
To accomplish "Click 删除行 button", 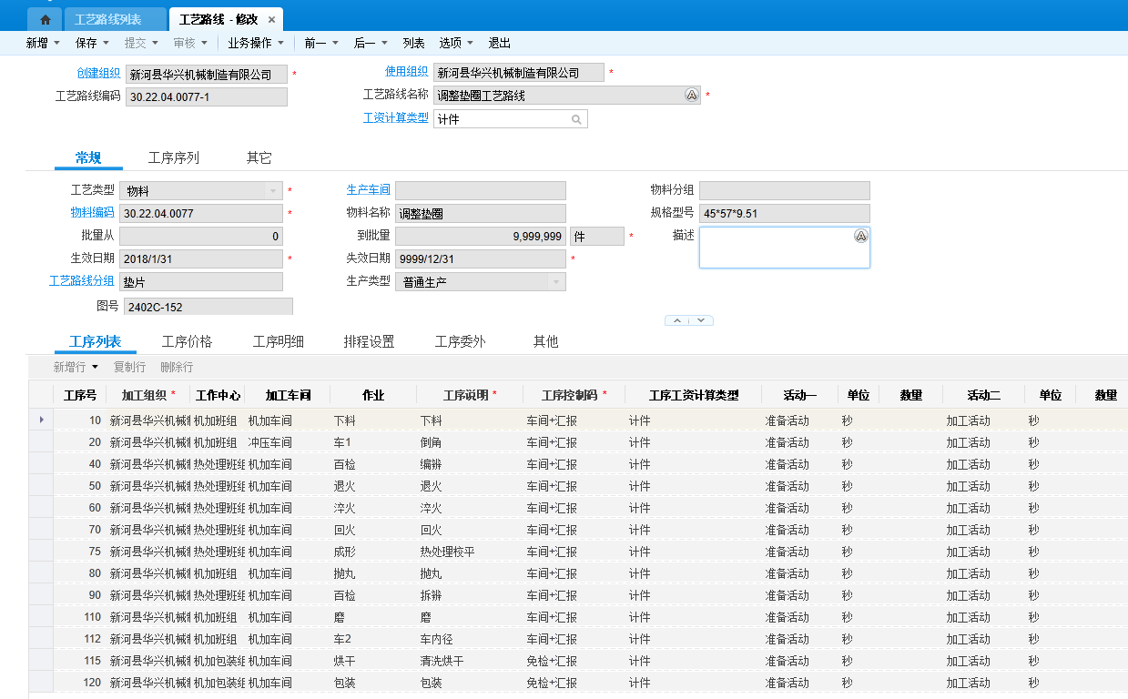I will (177, 367).
